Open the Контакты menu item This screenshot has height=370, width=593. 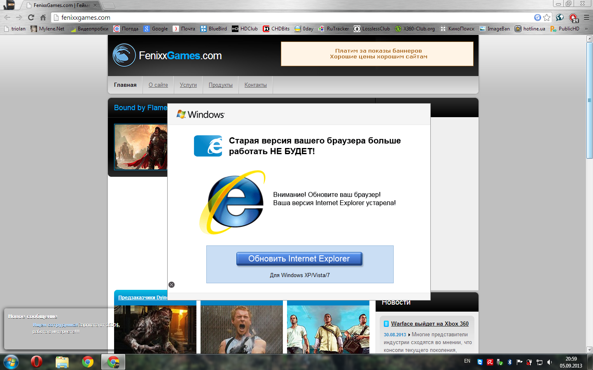[x=256, y=85]
